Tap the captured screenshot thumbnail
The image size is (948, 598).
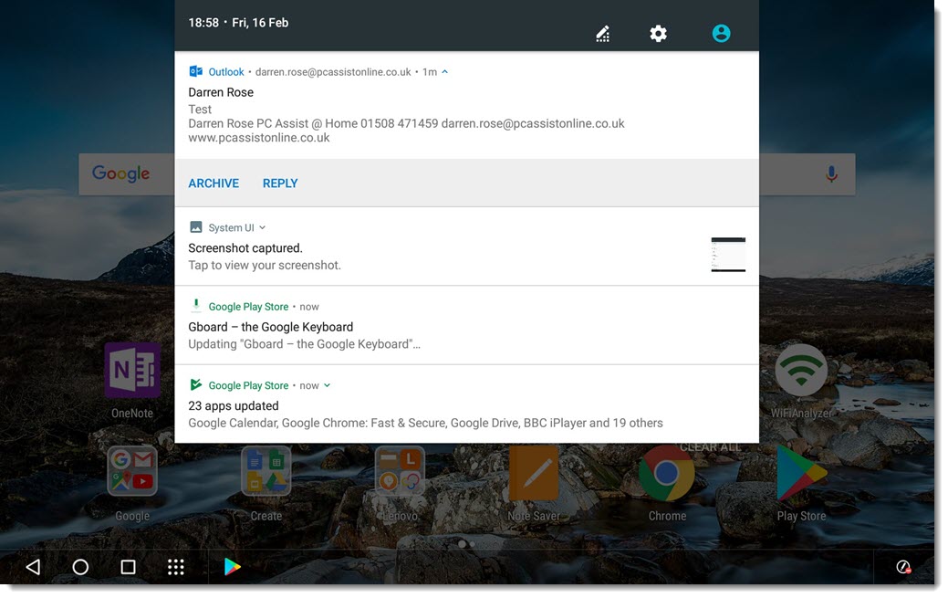pos(727,254)
